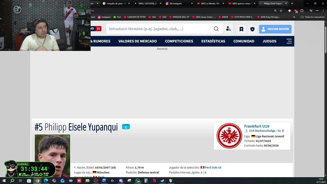327x184 pixels.
Task: Open WhatsApp with 99+ badge in taskbar
Action: coord(138,181)
